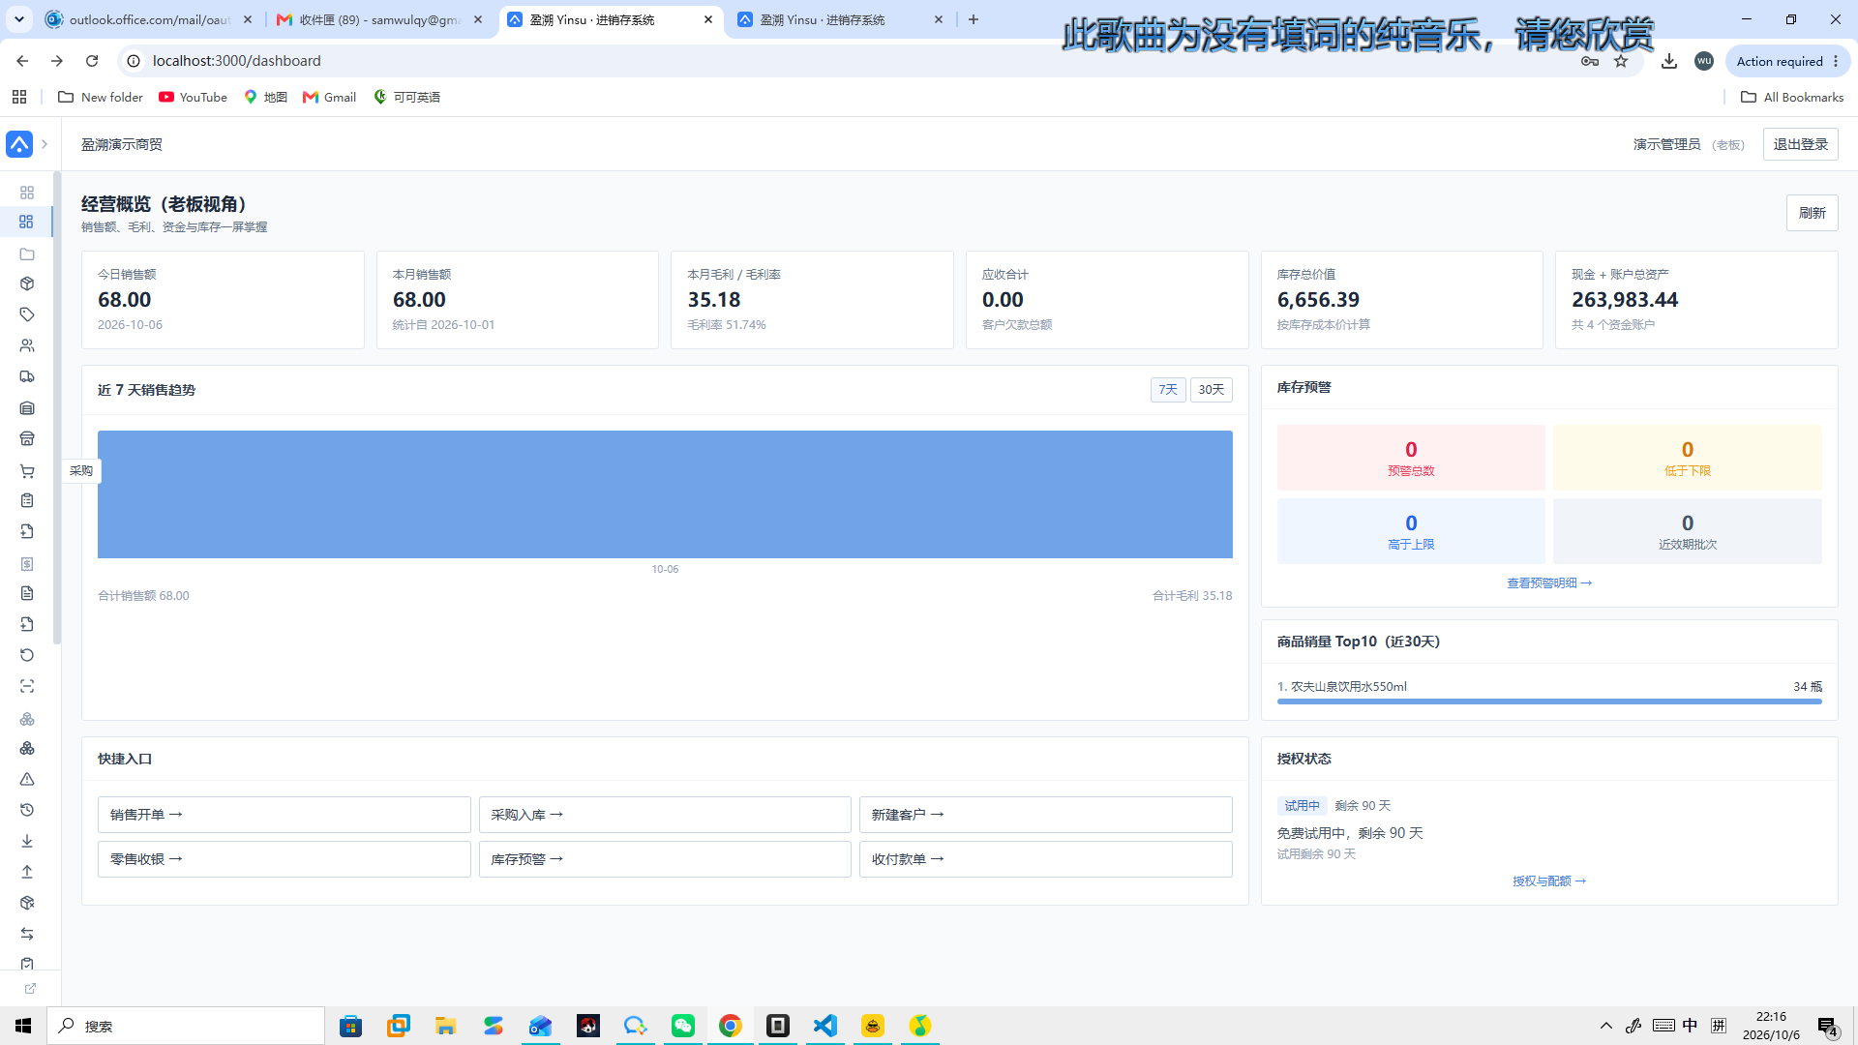Open the barcode scan sidebar icon

coord(27,686)
